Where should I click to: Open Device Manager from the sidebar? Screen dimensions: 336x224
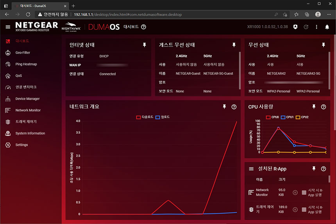point(27,99)
